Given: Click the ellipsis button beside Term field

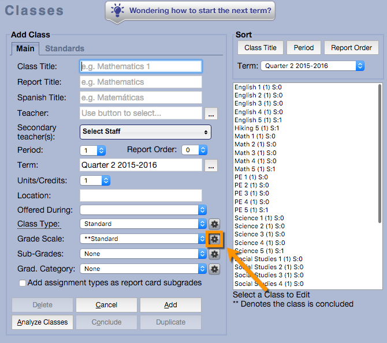Looking at the screenshot, I should pos(211,166).
